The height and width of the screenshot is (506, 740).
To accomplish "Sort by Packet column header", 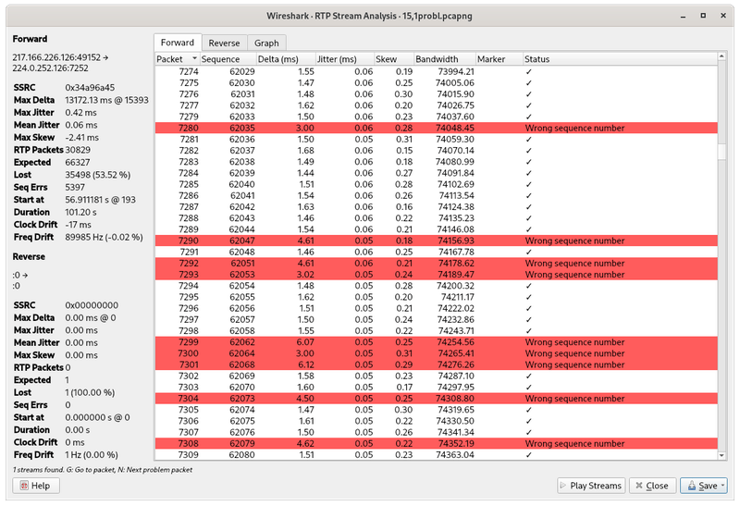I will point(177,59).
